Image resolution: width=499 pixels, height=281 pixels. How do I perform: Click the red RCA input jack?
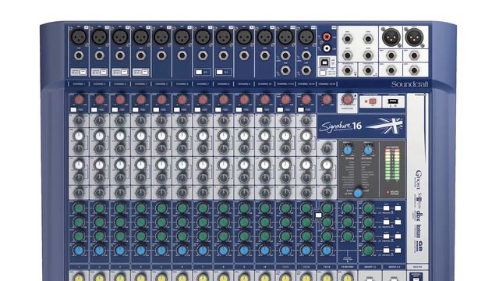pos(327,37)
